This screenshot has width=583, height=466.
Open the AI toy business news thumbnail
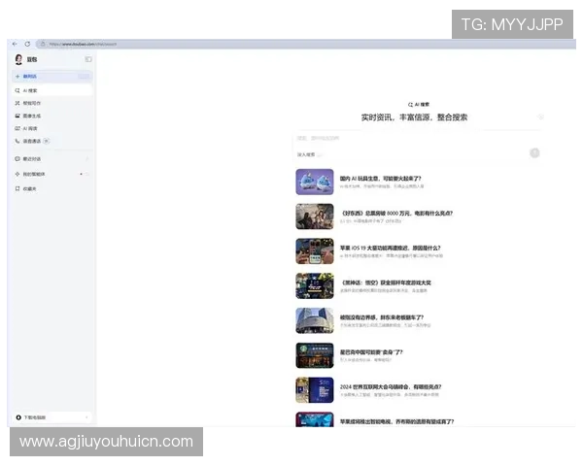tap(315, 182)
